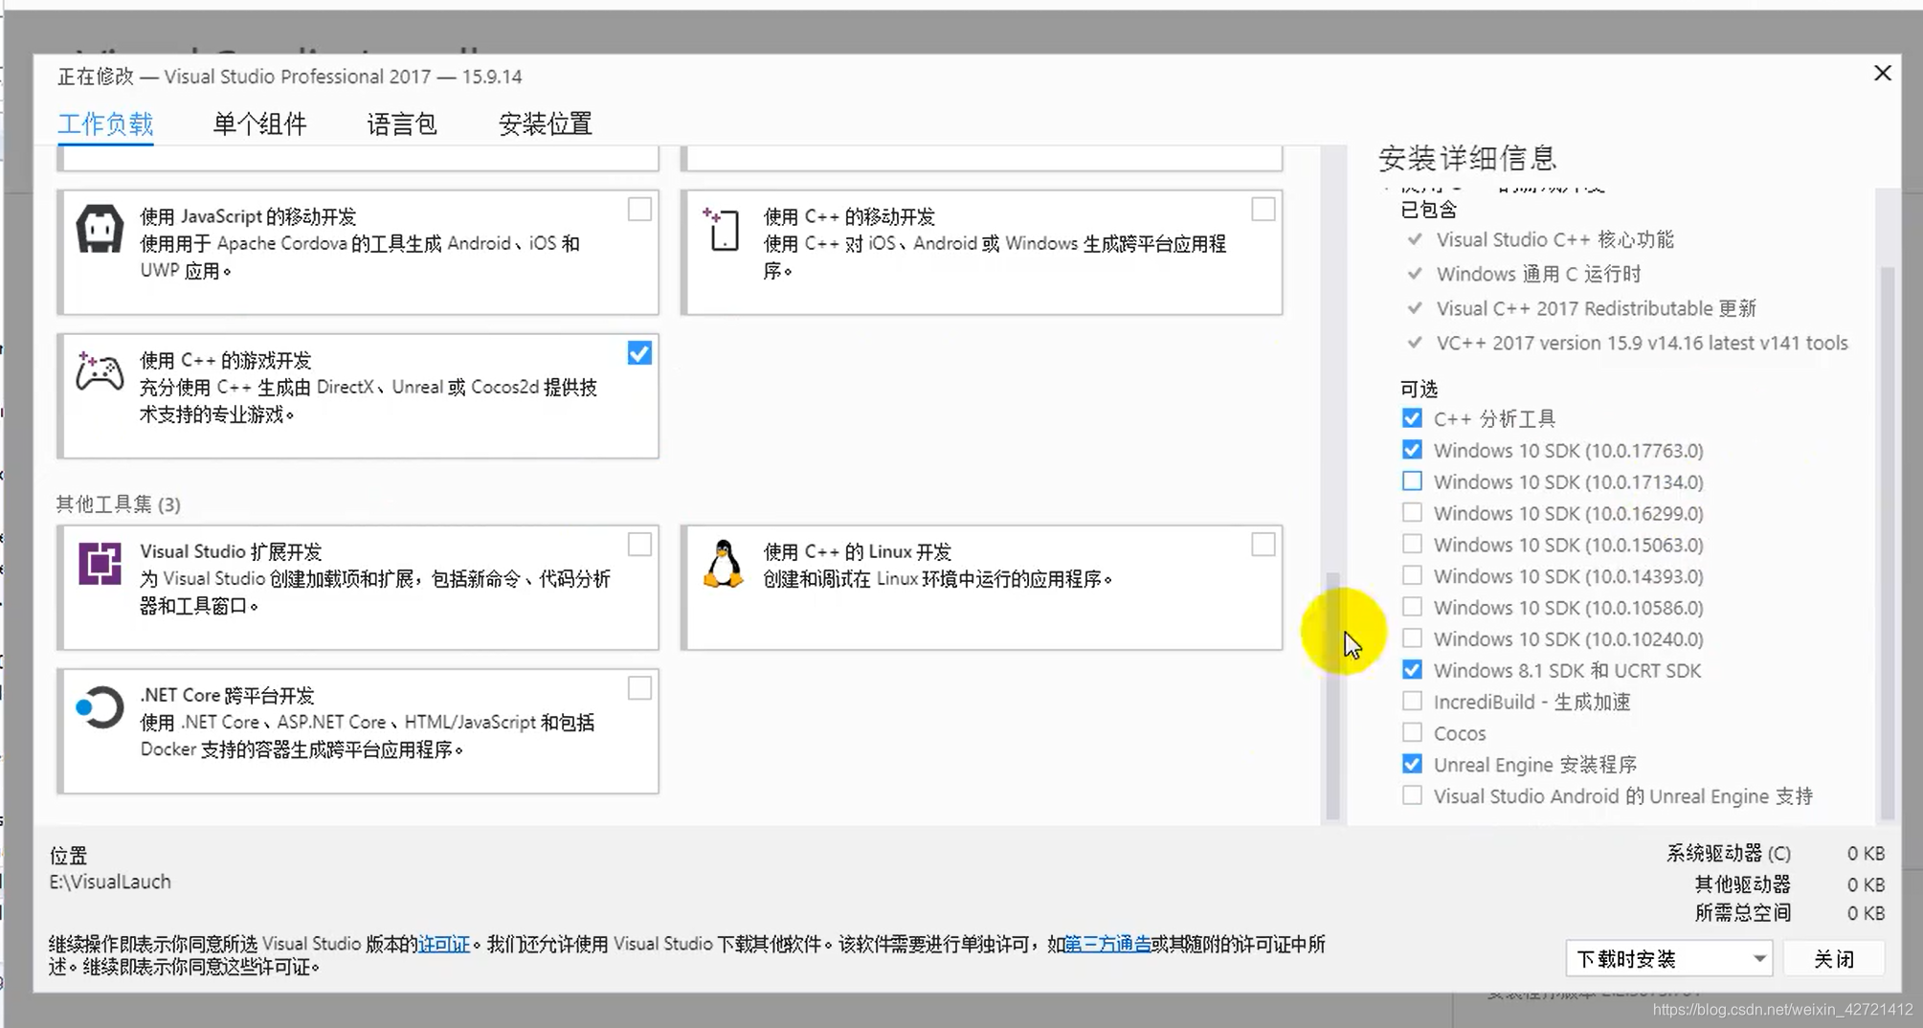Screen dimensions: 1923x1028
Task: Click the E:\VisualLauch location path text
Action: 110,882
